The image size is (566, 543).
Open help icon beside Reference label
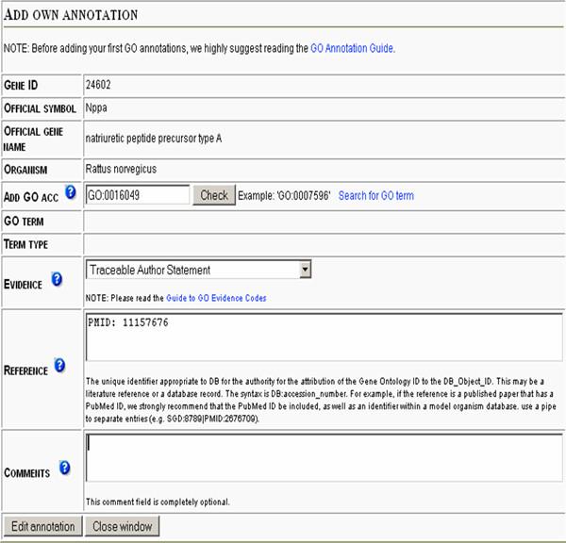pos(60,366)
